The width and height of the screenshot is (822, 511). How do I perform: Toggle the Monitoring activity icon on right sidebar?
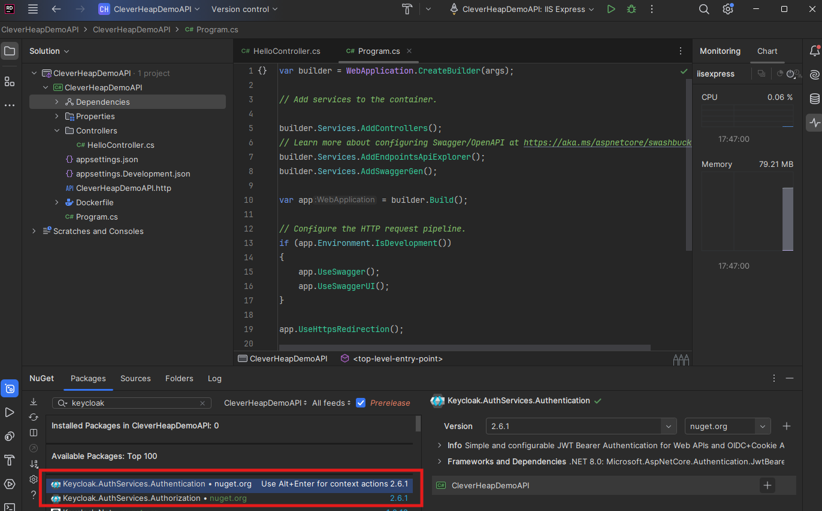point(814,122)
